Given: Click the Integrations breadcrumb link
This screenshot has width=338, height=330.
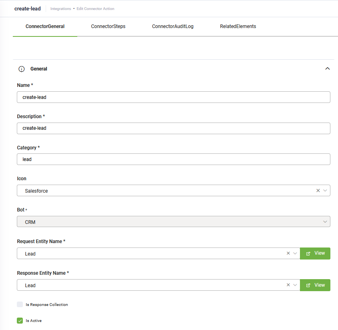Looking at the screenshot, I should (60, 9).
